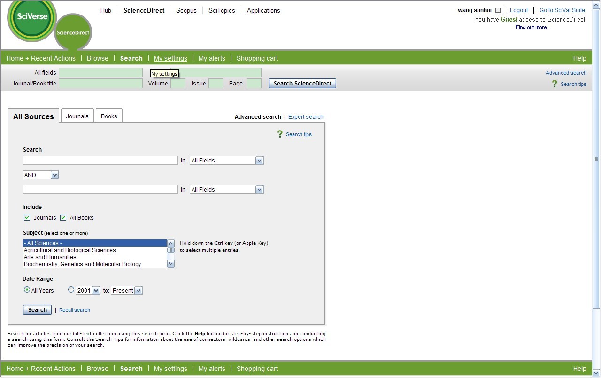This screenshot has width=601, height=378.
Task: Open SciTopics in the top navigation
Action: [222, 10]
